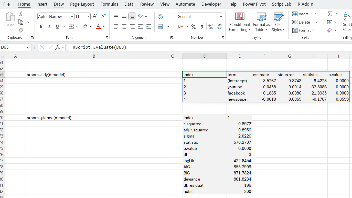The height and width of the screenshot is (198, 352).
Task: Apply Comma Style
Action: [202, 27]
